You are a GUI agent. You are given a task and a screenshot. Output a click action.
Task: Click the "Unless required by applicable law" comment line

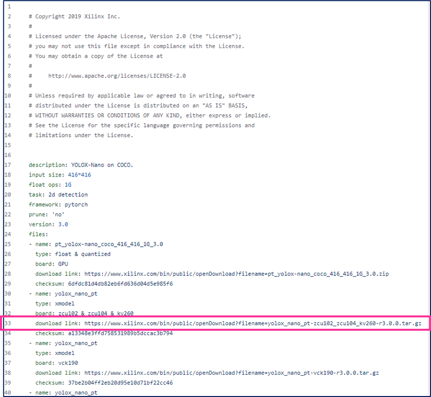click(142, 95)
